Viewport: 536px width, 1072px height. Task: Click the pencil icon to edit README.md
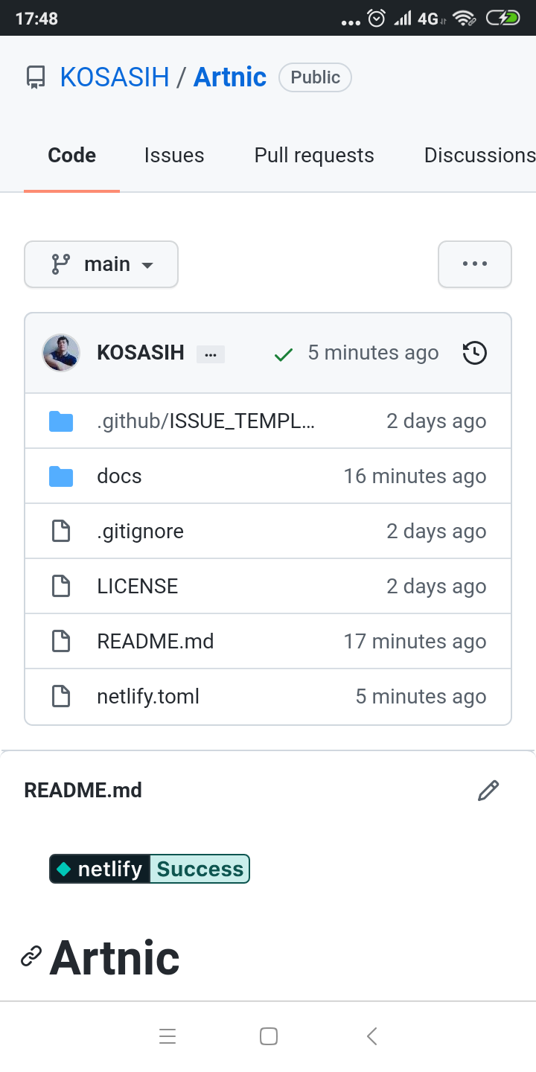click(x=488, y=791)
